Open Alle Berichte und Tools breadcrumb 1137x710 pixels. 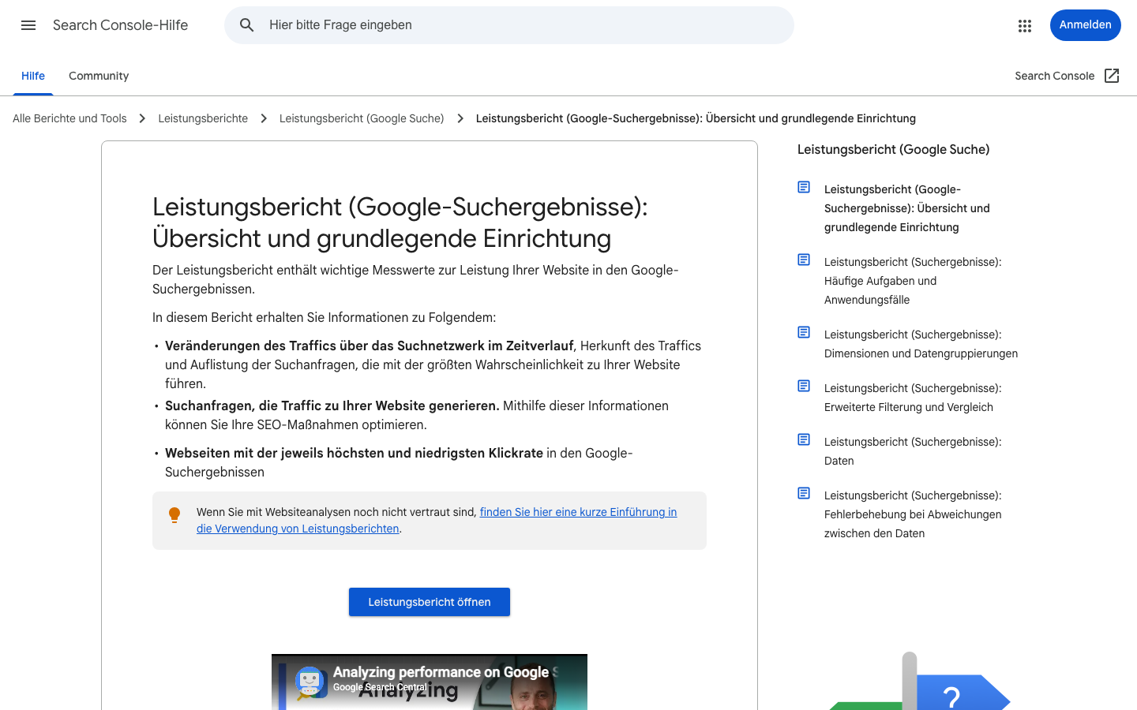click(x=69, y=118)
